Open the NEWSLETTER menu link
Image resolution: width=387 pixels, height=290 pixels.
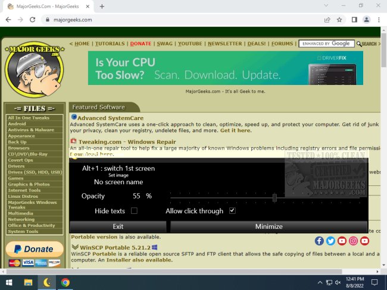[224, 43]
